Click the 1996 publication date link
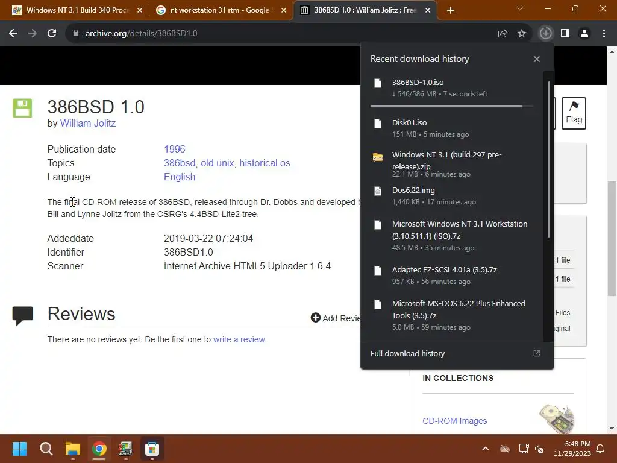 click(x=174, y=150)
